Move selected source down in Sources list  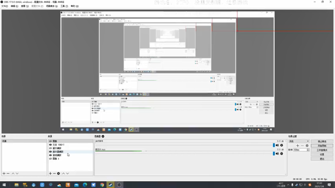point(68,173)
